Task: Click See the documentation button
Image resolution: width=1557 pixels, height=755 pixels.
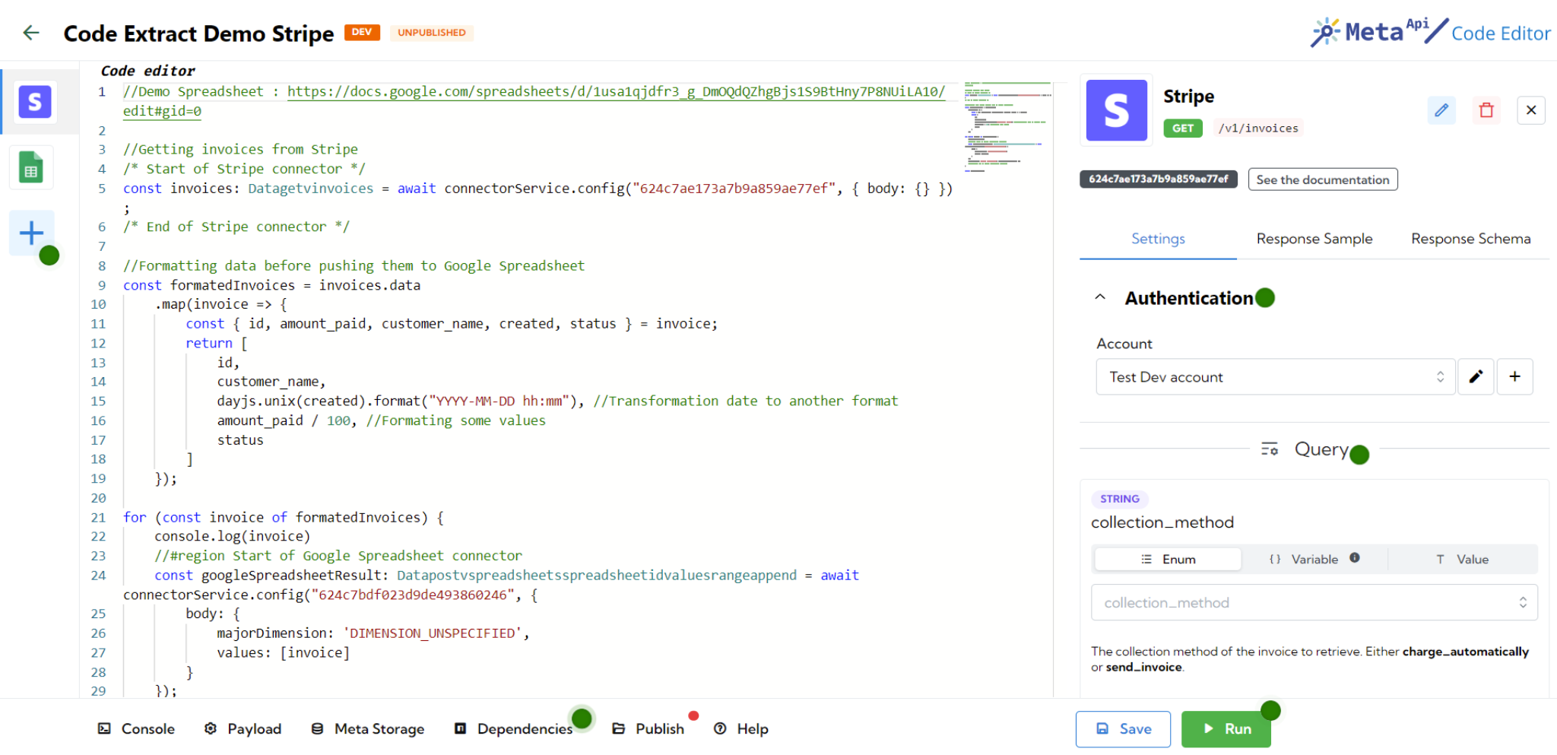Action: pos(1322,179)
